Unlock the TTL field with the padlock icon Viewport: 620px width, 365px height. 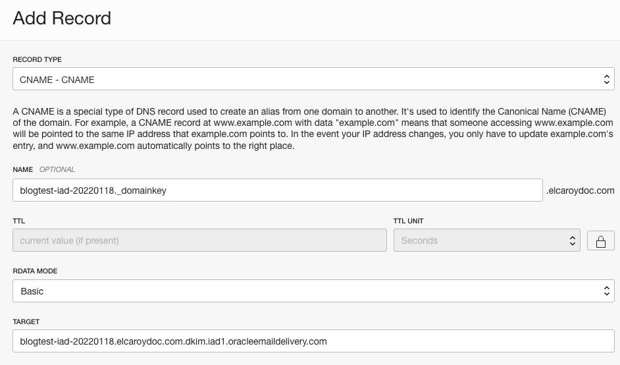(x=601, y=240)
